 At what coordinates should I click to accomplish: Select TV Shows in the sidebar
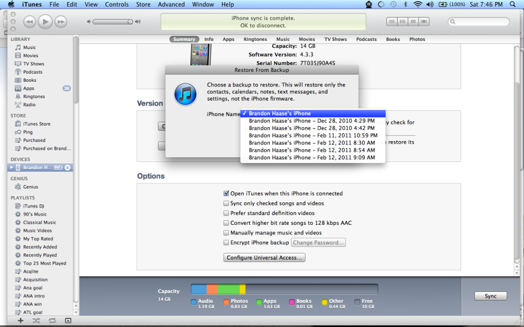33,64
